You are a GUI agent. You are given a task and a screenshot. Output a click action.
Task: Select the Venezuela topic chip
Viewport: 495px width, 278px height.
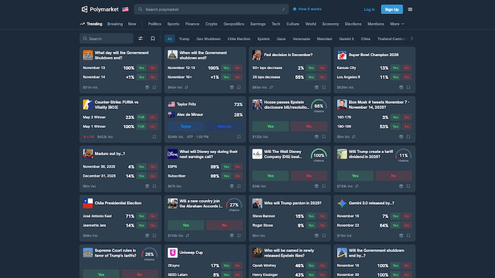click(x=301, y=39)
